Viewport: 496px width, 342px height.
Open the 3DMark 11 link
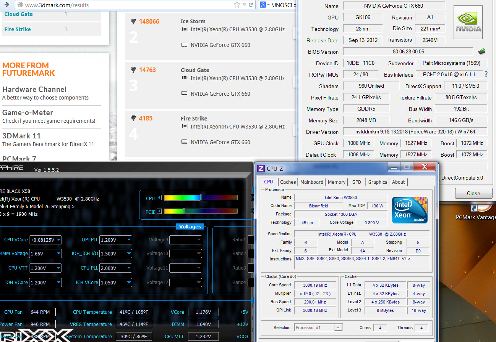coord(21,136)
